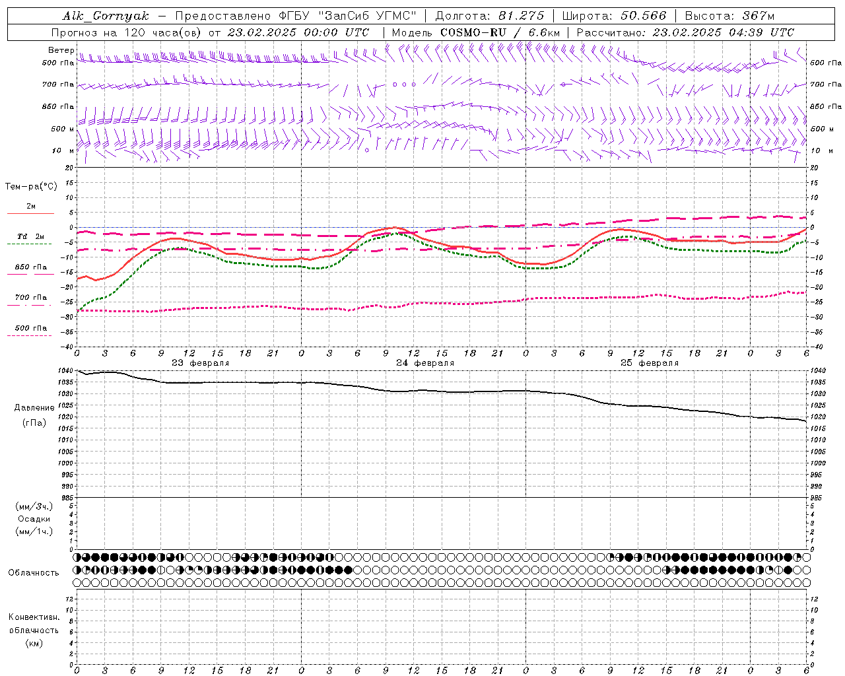845x676 pixels.
Task: Click the 'Тем-ра(°C)' temperature panel label
Action: [31, 186]
